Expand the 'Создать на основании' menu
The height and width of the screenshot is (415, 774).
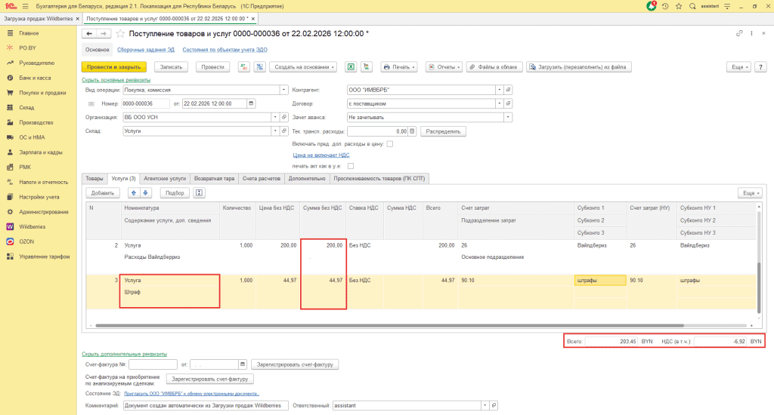[x=302, y=67]
